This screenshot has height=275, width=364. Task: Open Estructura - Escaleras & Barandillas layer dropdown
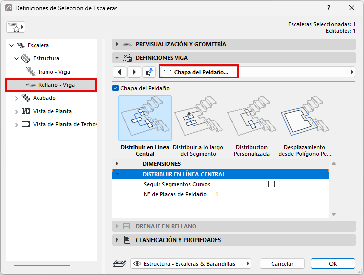pyautogui.click(x=191, y=264)
